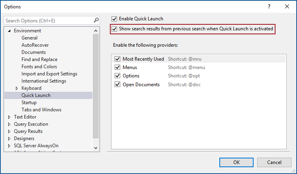Expand the Query Execution node
Image resolution: width=297 pixels, height=174 pixels.
tap(10, 124)
